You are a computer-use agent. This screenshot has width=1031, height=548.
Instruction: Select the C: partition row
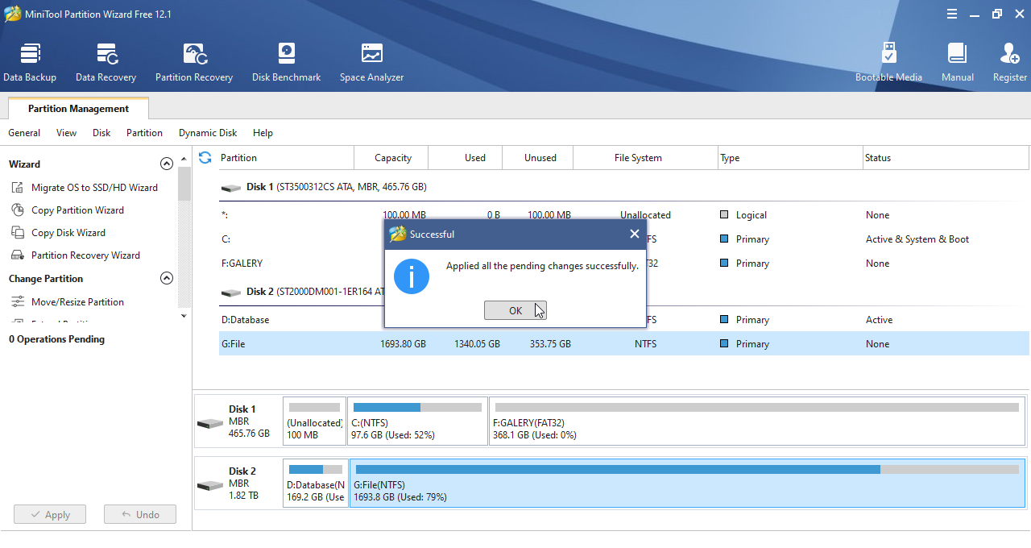(624, 239)
